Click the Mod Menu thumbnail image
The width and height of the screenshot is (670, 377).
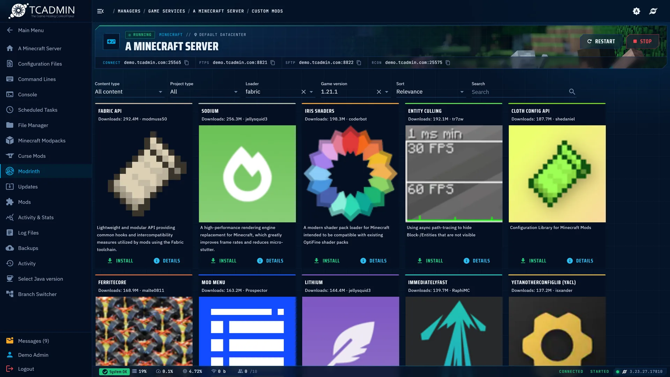[247, 331]
